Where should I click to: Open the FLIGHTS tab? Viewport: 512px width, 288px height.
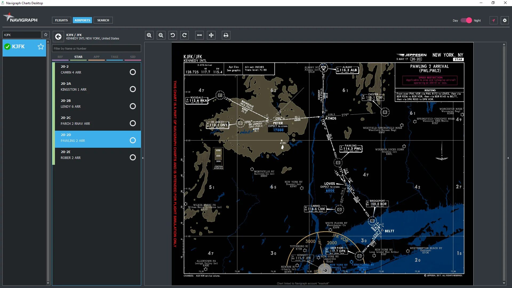[61, 20]
